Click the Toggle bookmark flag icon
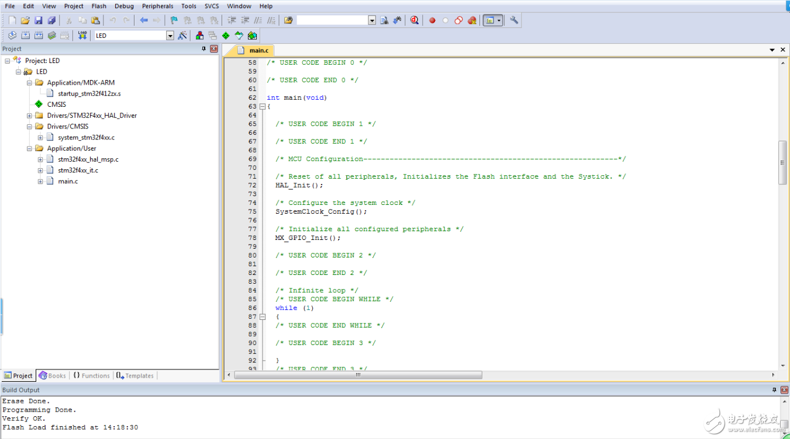The height and width of the screenshot is (439, 790). 174,20
